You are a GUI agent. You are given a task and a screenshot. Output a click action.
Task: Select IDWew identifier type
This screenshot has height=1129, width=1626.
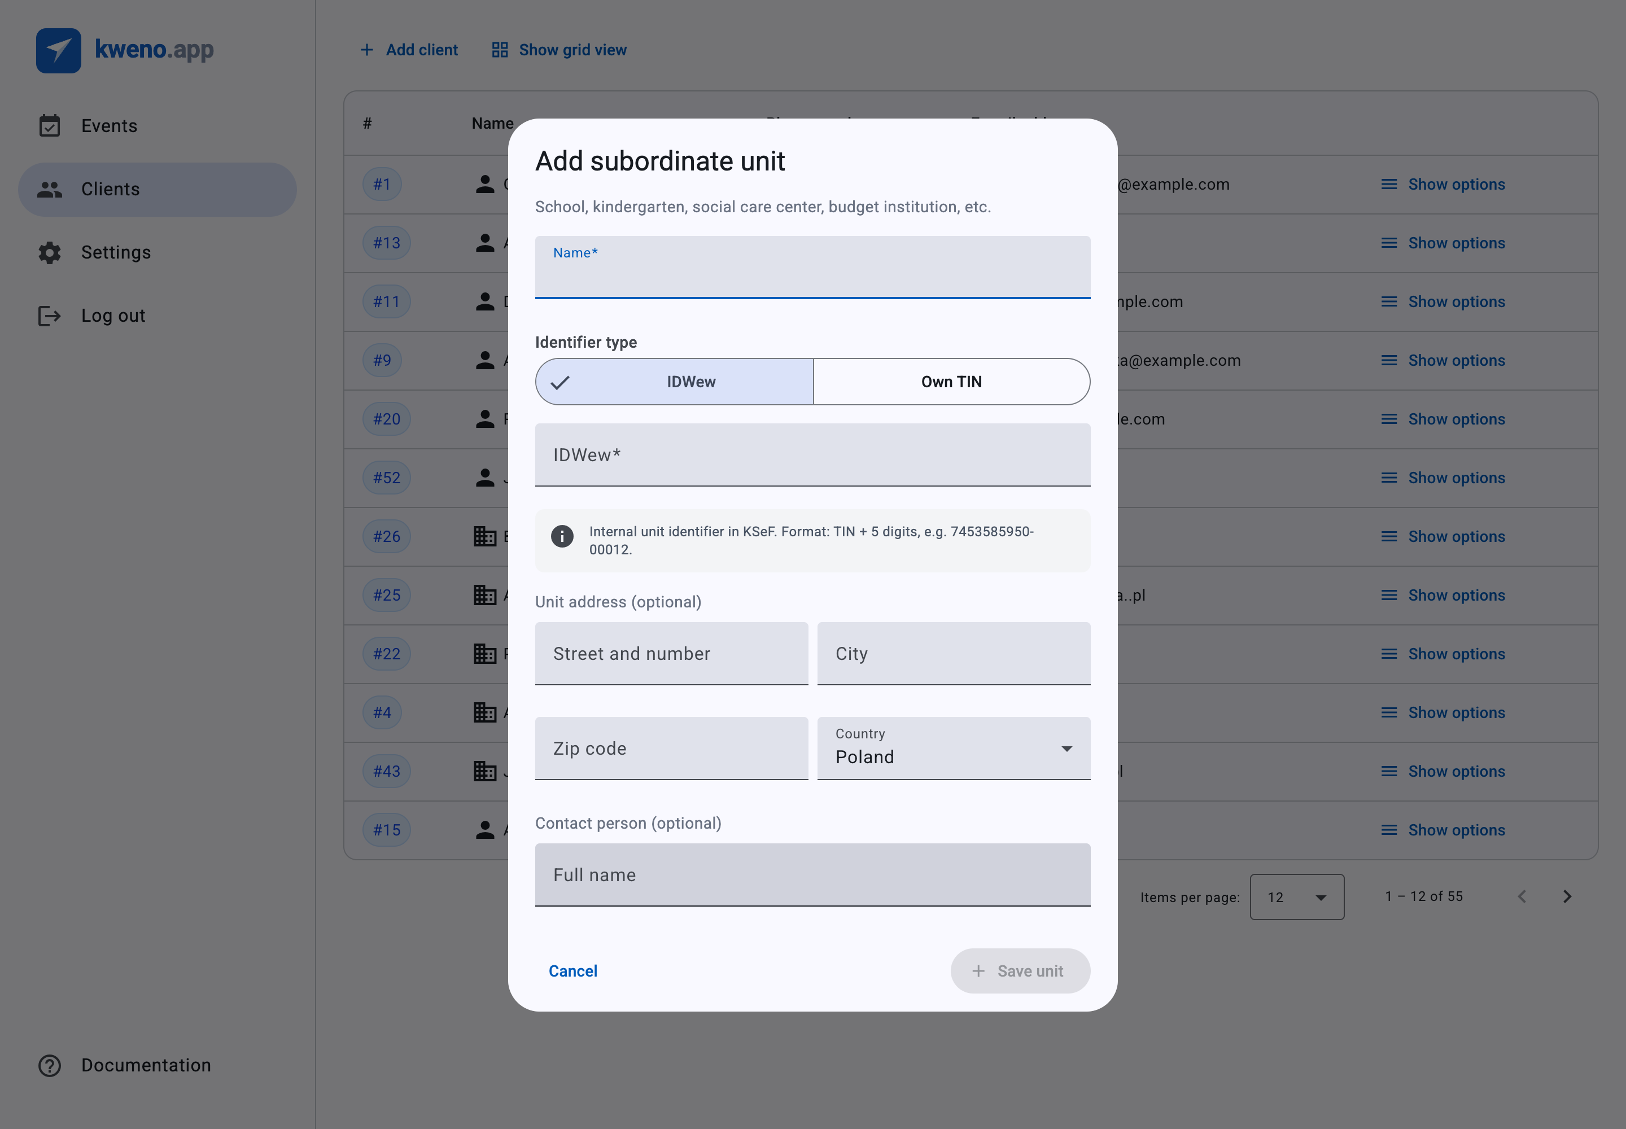(x=674, y=381)
